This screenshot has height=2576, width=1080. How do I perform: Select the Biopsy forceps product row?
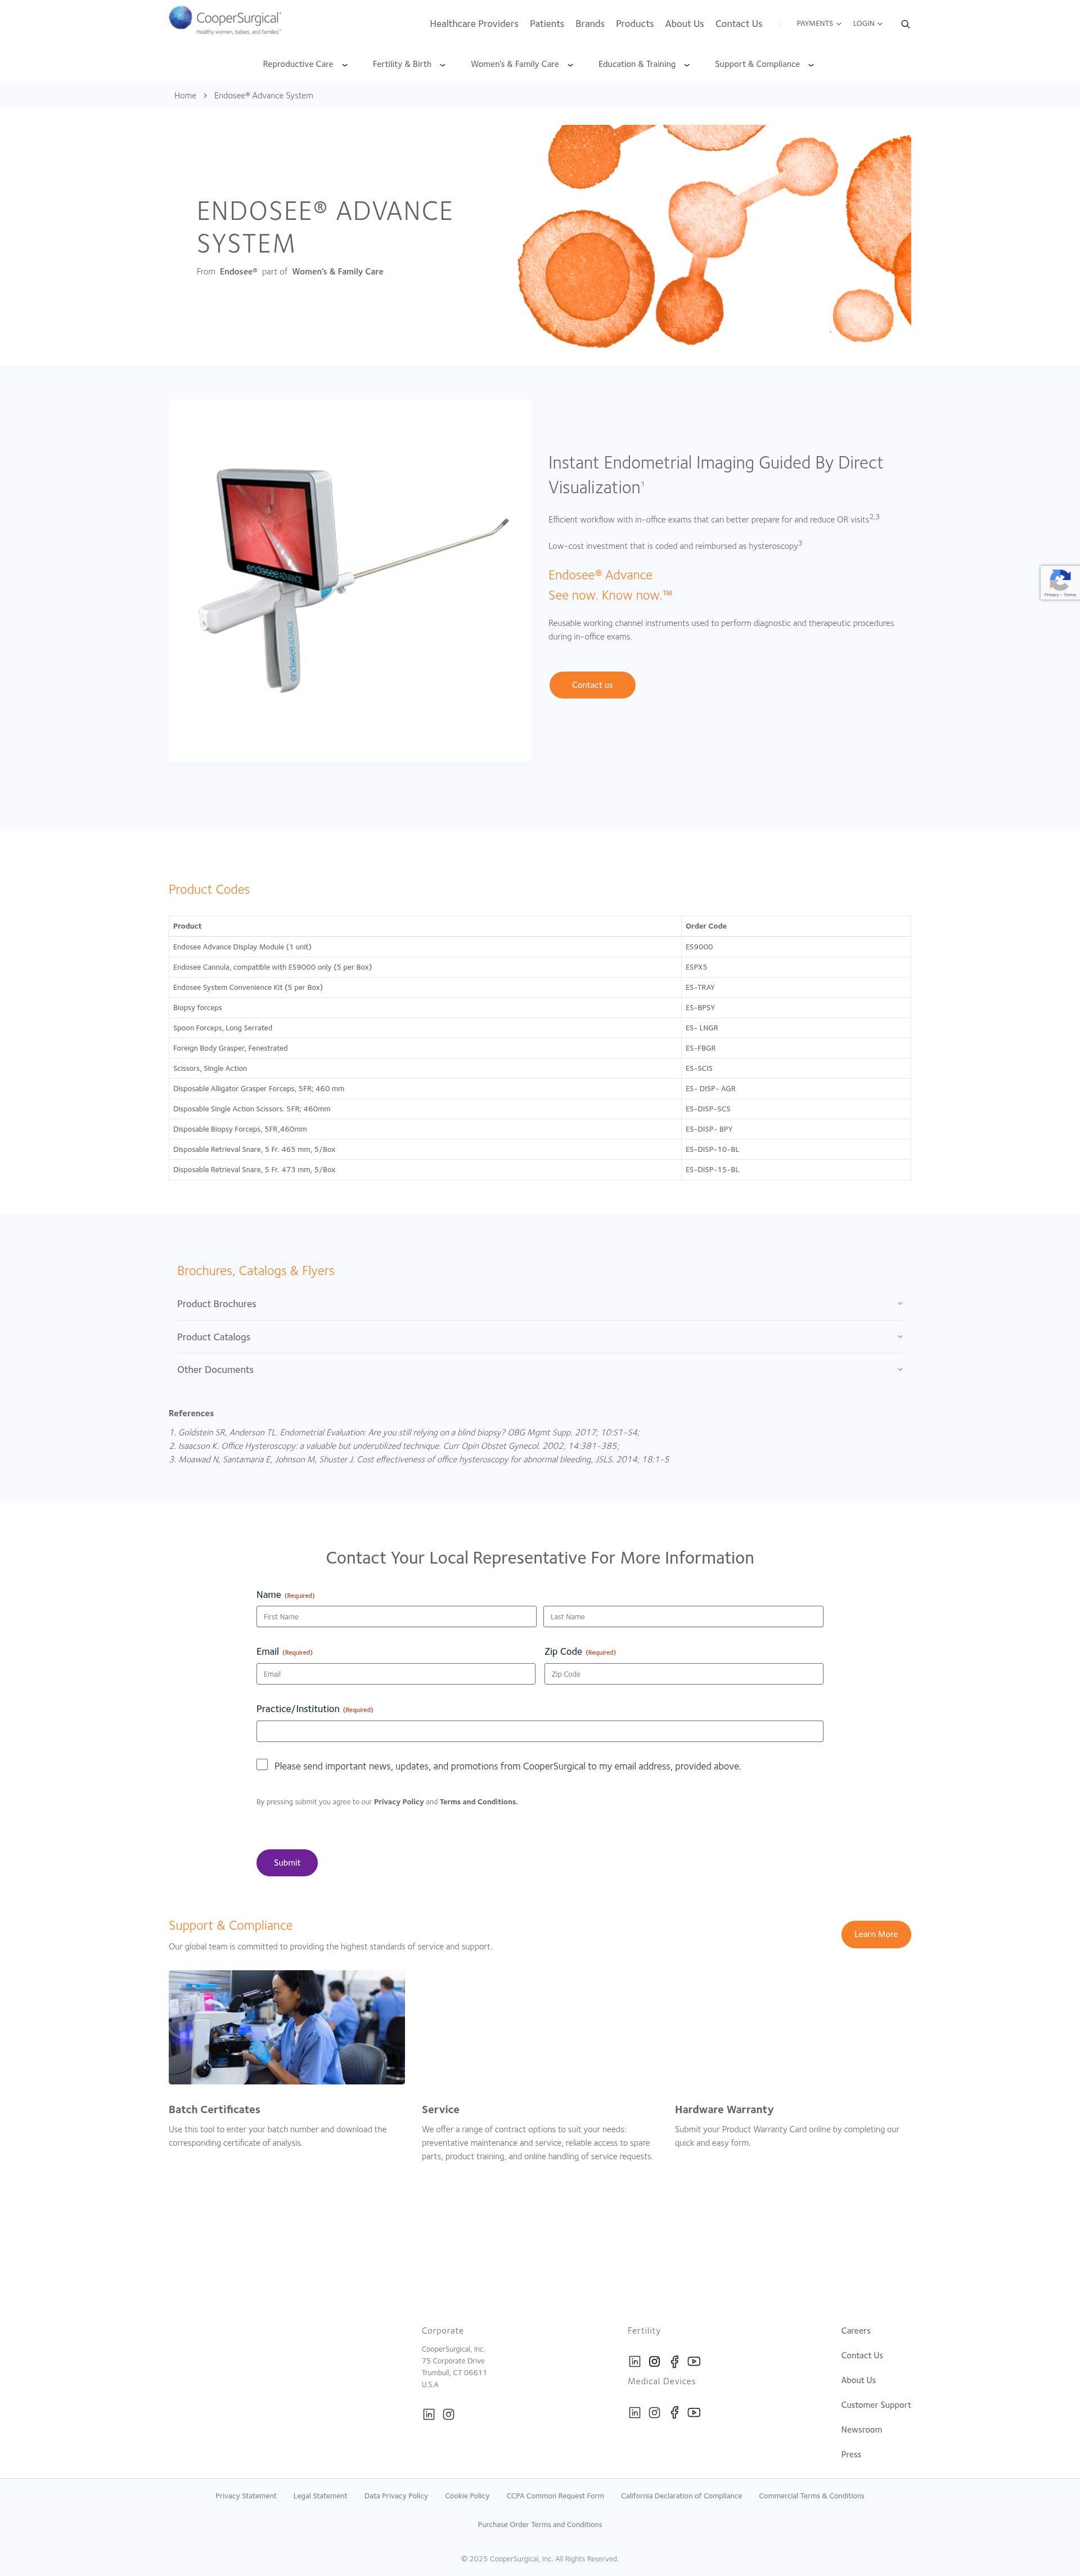(540, 1008)
